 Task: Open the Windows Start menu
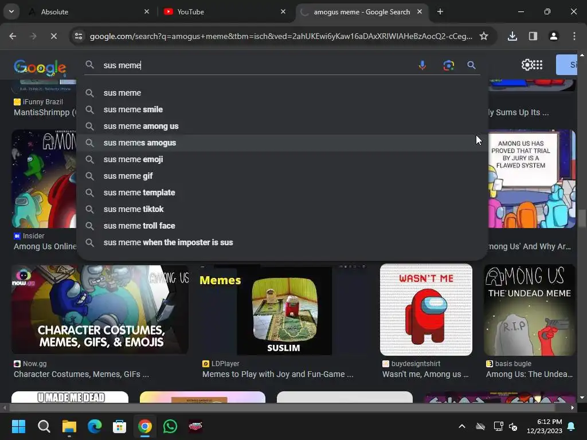[18, 426]
